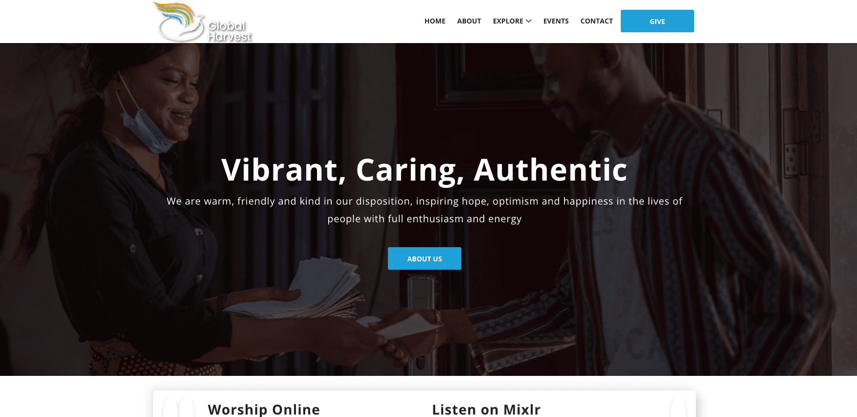Select the Worship Online heading

coord(264,409)
